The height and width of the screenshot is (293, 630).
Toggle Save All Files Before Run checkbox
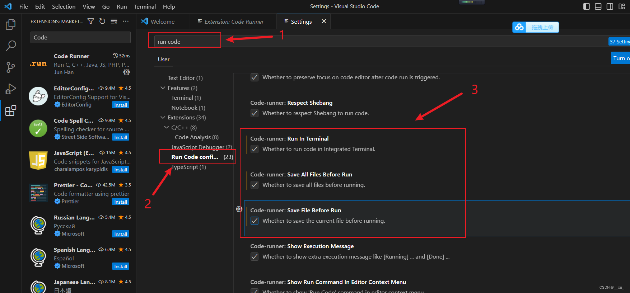click(x=255, y=185)
